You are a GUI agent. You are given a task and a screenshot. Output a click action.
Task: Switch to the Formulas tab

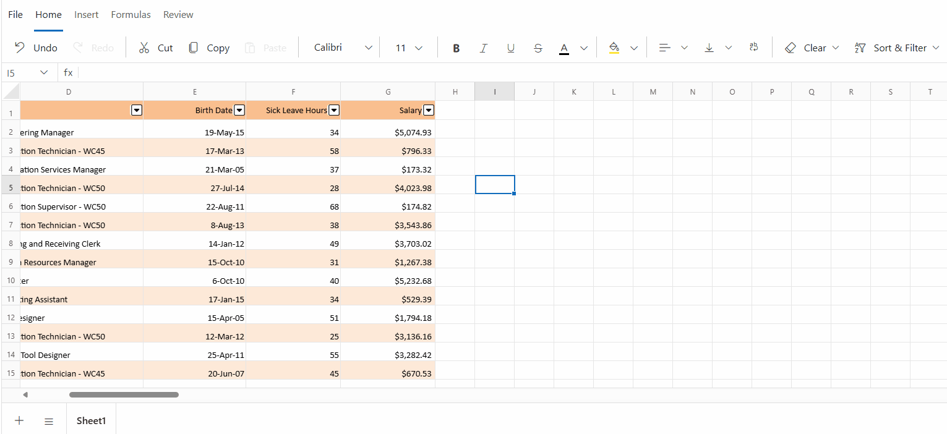click(131, 14)
